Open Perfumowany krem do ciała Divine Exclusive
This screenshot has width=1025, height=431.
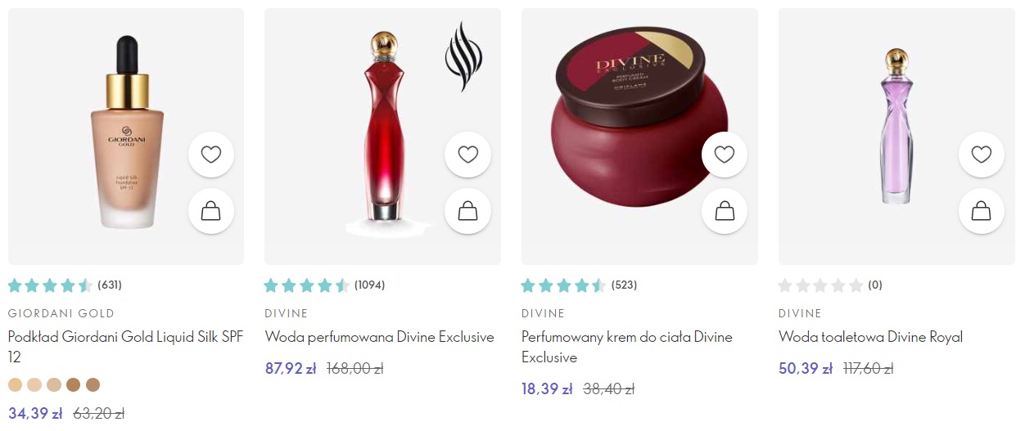pyautogui.click(x=627, y=347)
